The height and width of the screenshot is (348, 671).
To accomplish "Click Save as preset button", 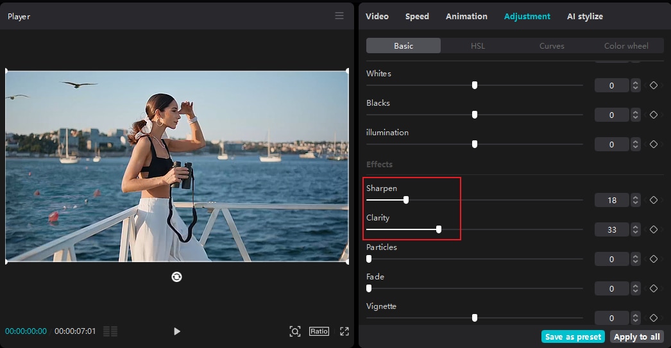I will [x=573, y=336].
